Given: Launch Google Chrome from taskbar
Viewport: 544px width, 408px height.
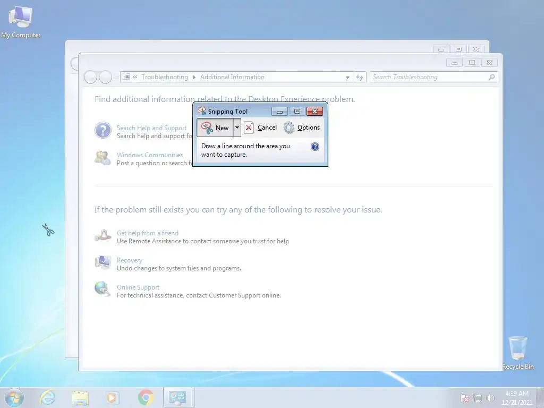Looking at the screenshot, I should pos(146,397).
